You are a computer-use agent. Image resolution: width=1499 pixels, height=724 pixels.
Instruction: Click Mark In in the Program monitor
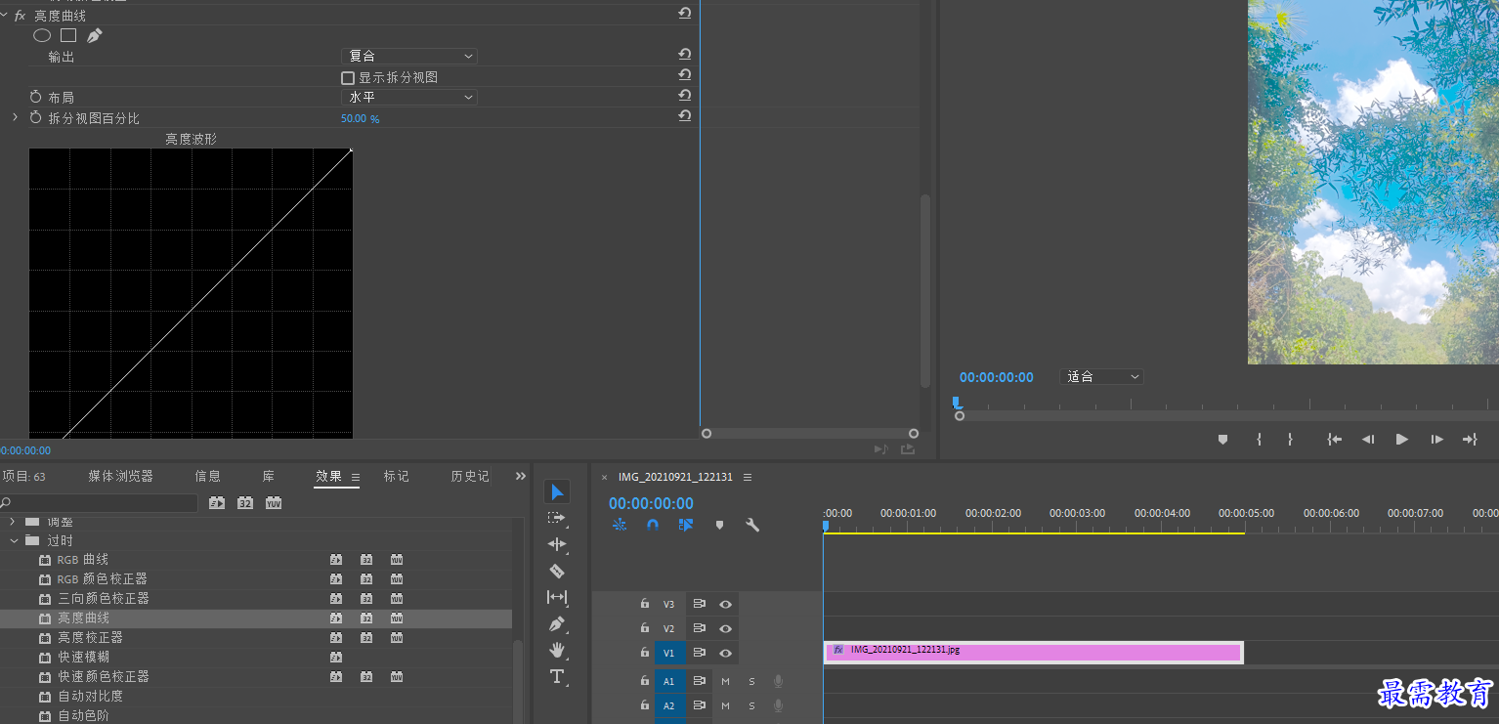(1259, 440)
